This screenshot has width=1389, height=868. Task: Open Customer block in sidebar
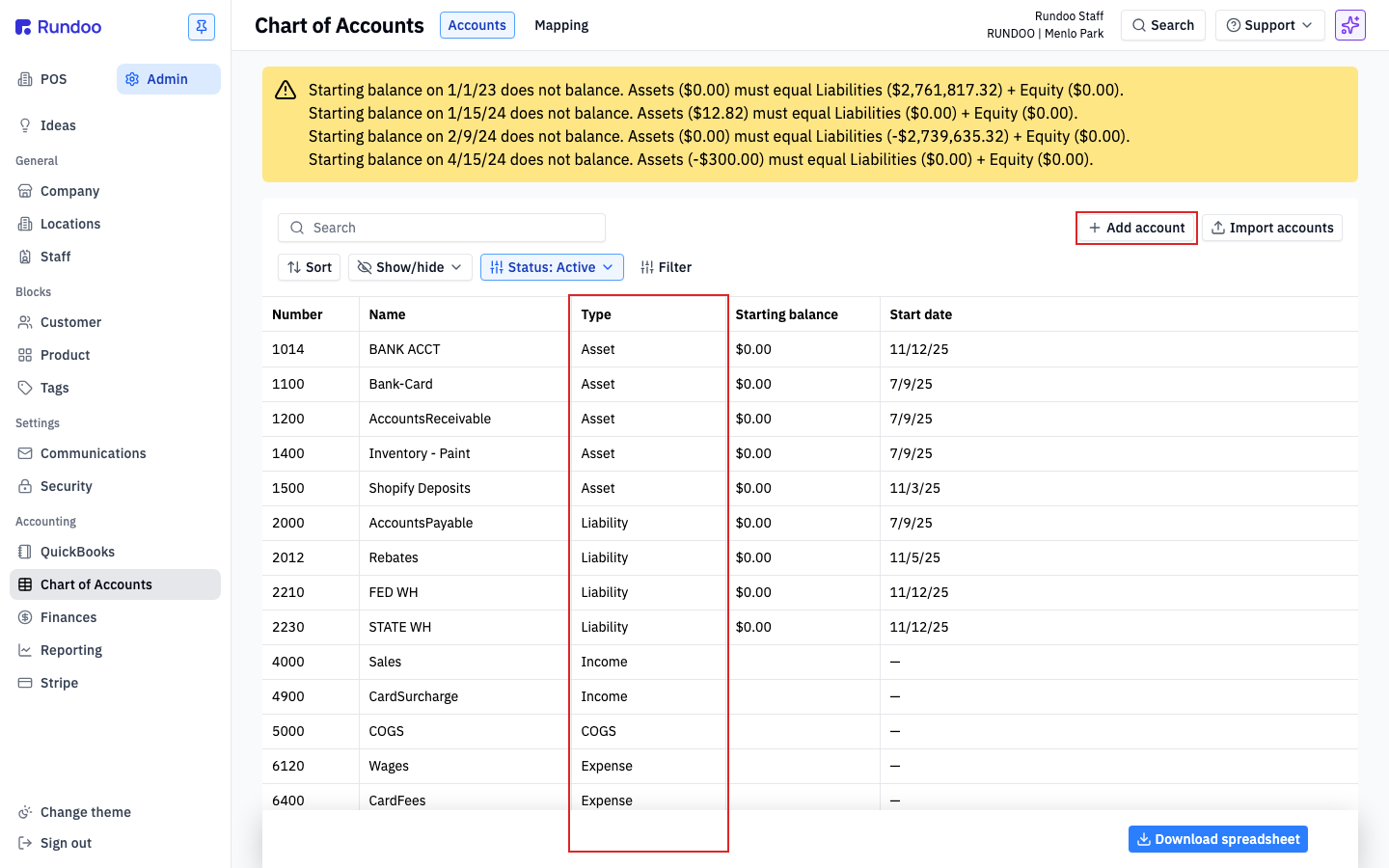tap(70, 322)
